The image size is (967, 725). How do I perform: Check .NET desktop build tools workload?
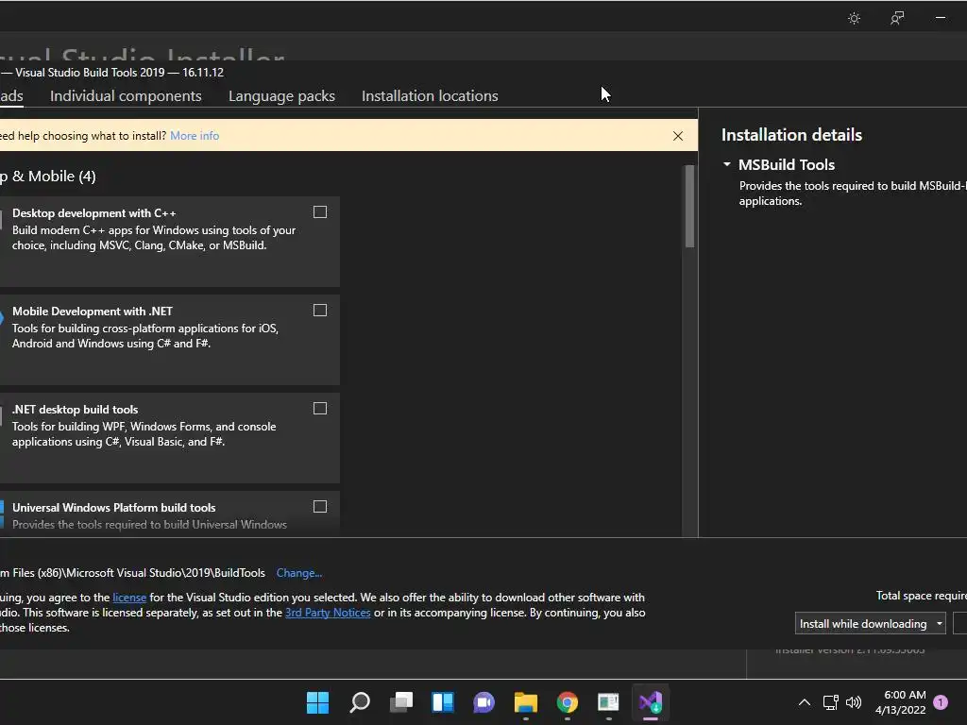tap(320, 408)
